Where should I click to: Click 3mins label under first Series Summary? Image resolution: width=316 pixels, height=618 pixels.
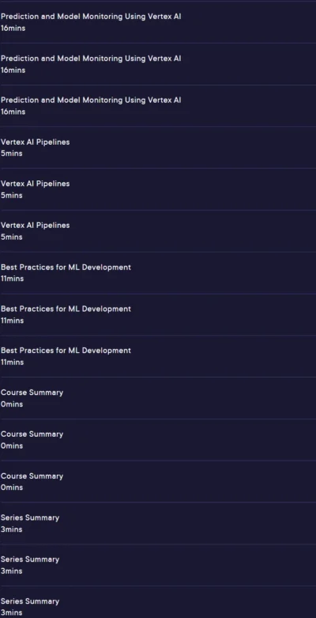pyautogui.click(x=11, y=529)
